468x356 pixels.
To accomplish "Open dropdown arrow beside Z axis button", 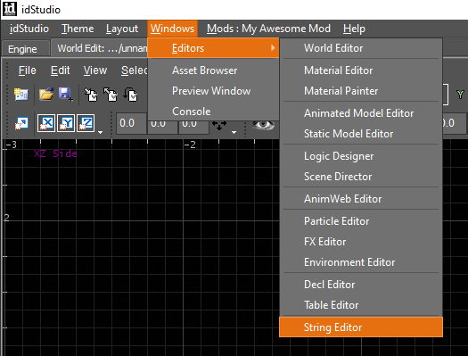I will click(x=101, y=132).
